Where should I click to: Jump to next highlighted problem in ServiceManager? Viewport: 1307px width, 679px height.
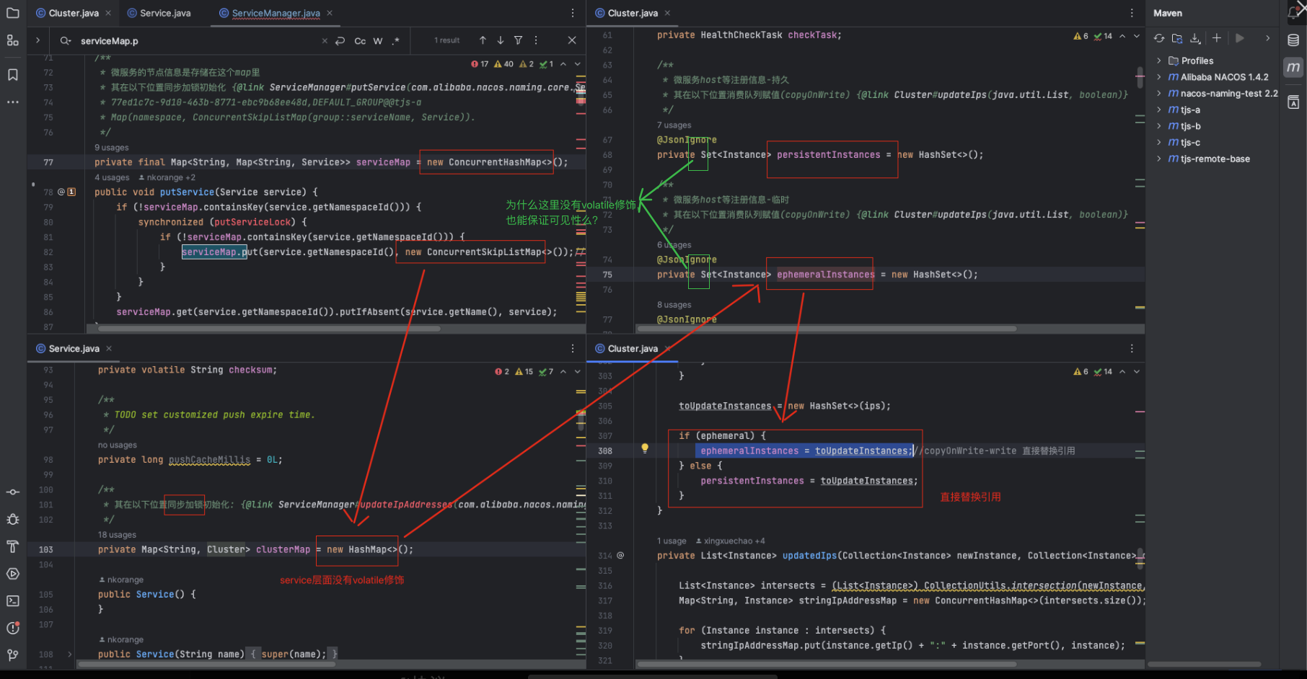click(x=578, y=64)
